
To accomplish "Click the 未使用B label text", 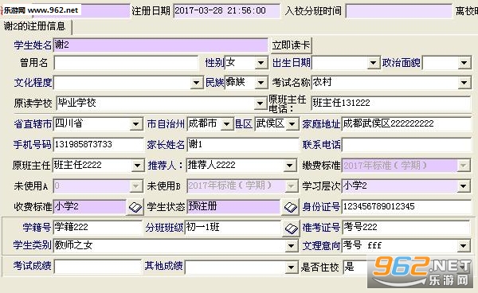I will (x=164, y=186).
